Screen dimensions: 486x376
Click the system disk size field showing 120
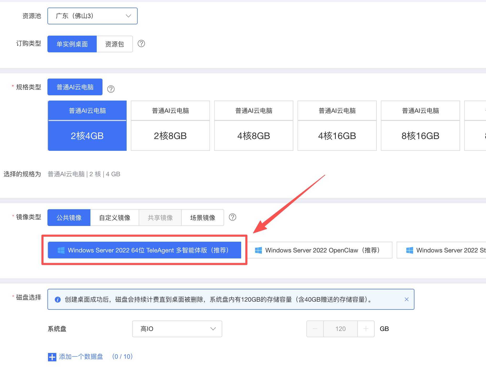(x=341, y=329)
